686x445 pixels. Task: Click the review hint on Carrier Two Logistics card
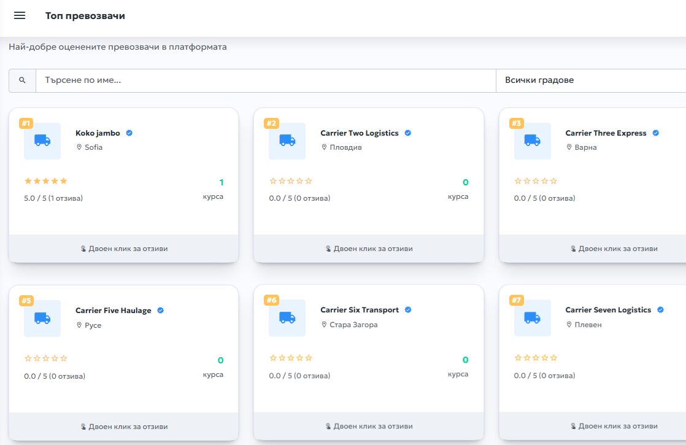click(x=369, y=249)
